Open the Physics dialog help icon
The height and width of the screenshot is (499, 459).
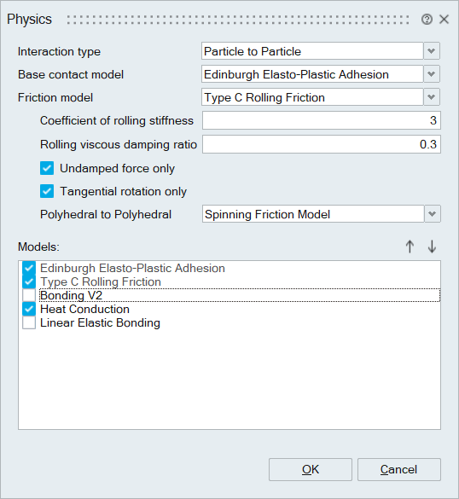(427, 20)
